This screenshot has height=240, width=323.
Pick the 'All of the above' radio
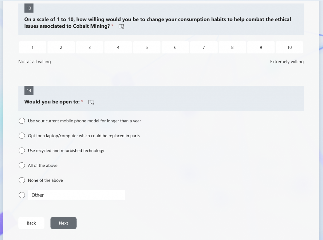point(22,165)
